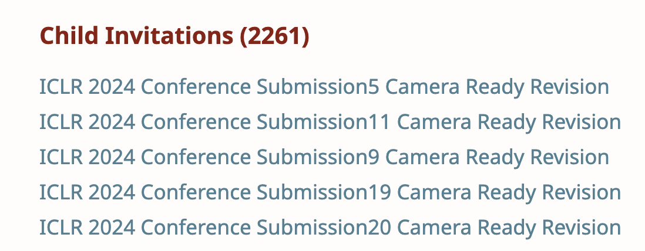The height and width of the screenshot is (251, 645).
Task: Select the fourth child invitation in the list
Action: coord(330,192)
